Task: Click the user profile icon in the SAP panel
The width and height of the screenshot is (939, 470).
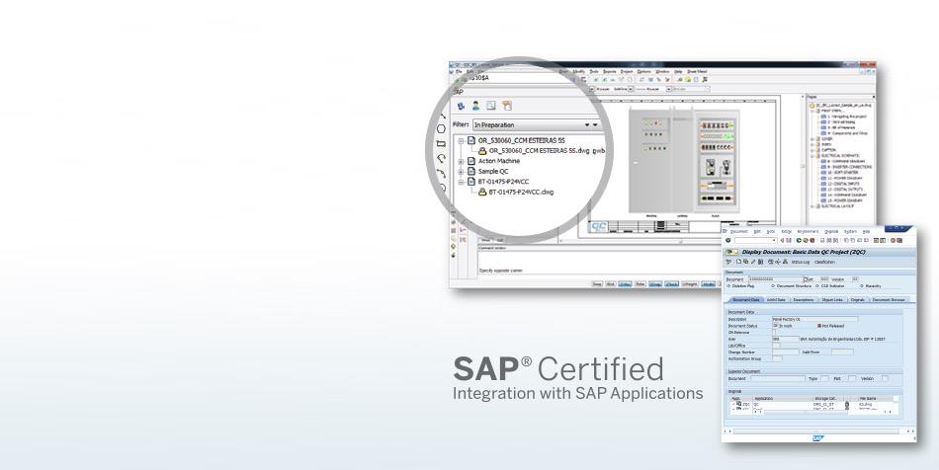Action: point(476,106)
